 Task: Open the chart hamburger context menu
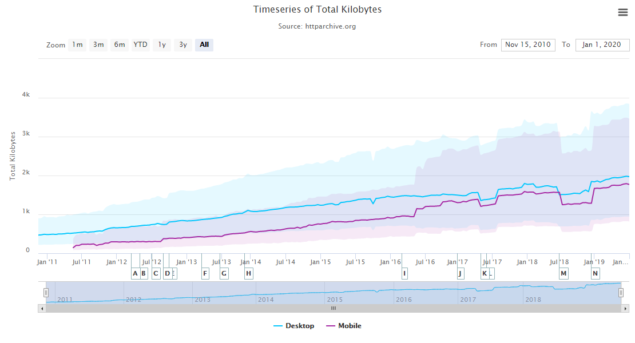622,12
